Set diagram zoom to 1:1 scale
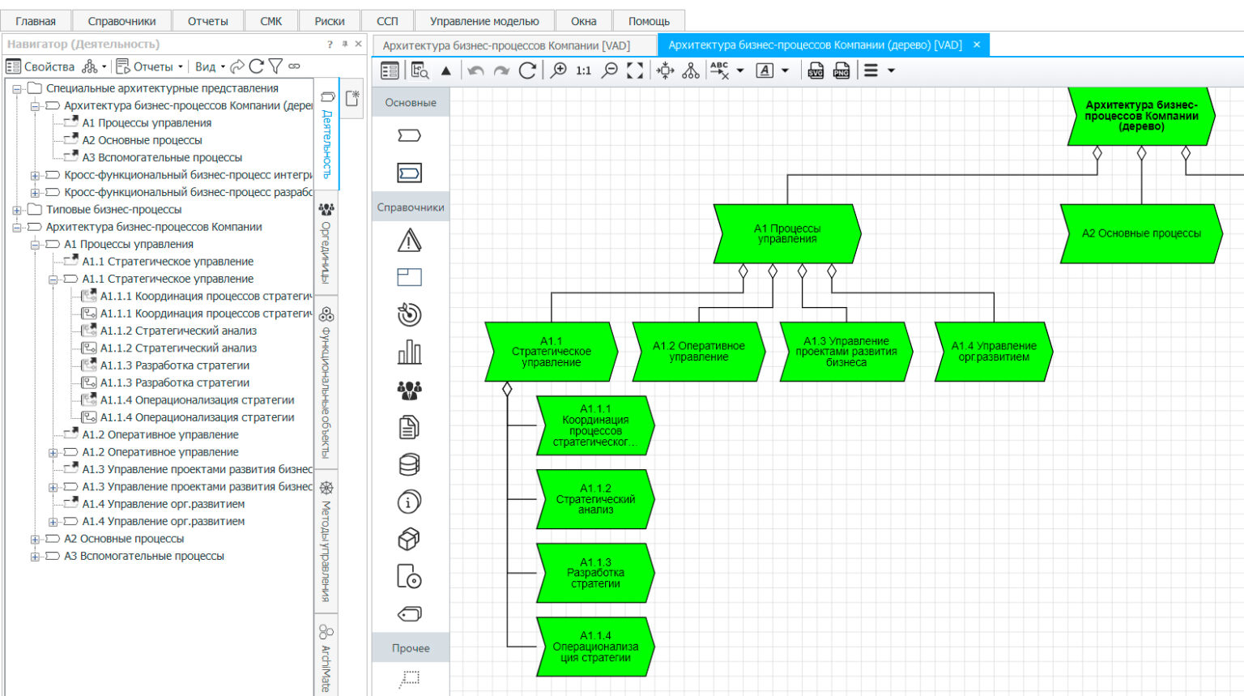 click(x=582, y=70)
